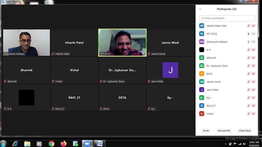Toggle FET SPCE's microphone icon in list

(249, 34)
